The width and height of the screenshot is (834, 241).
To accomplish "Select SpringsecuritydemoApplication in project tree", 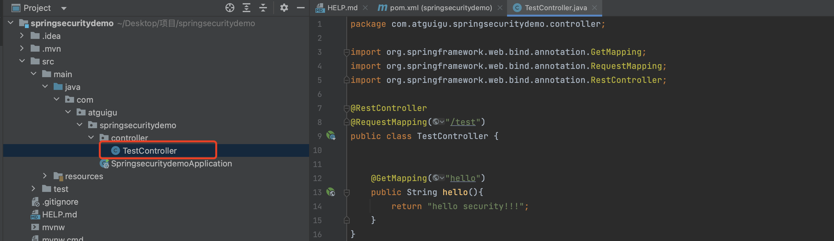I will tap(171, 164).
